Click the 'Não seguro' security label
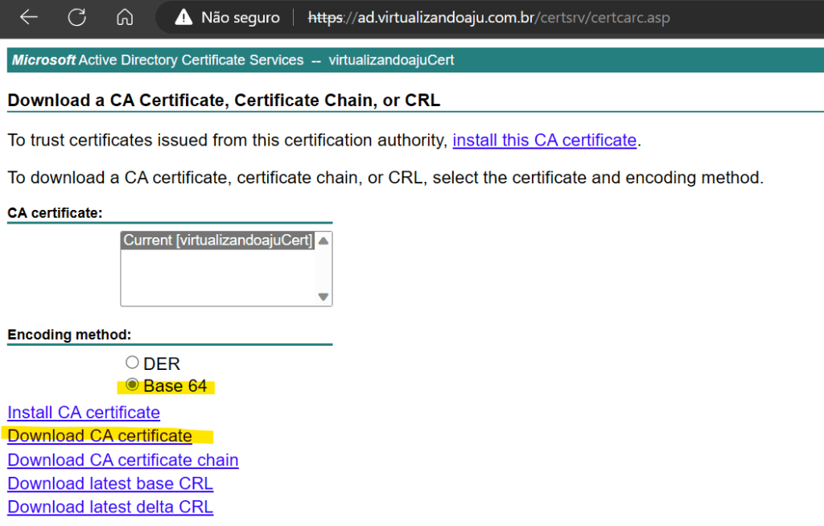The height and width of the screenshot is (526, 824). click(x=240, y=17)
